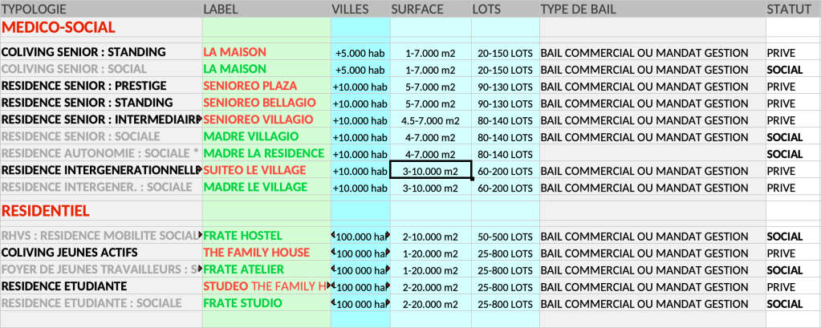Click the LABEL column header
The width and height of the screenshot is (821, 328).
[x=220, y=9]
